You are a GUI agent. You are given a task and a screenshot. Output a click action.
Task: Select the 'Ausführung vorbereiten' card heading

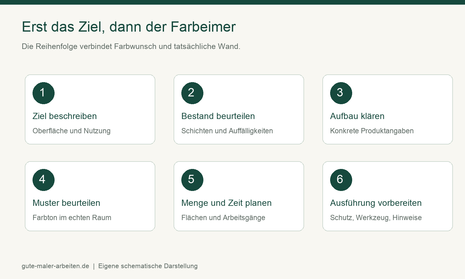376,203
